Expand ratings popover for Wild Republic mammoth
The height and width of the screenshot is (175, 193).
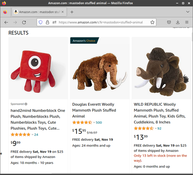pyautogui.click(x=156, y=128)
